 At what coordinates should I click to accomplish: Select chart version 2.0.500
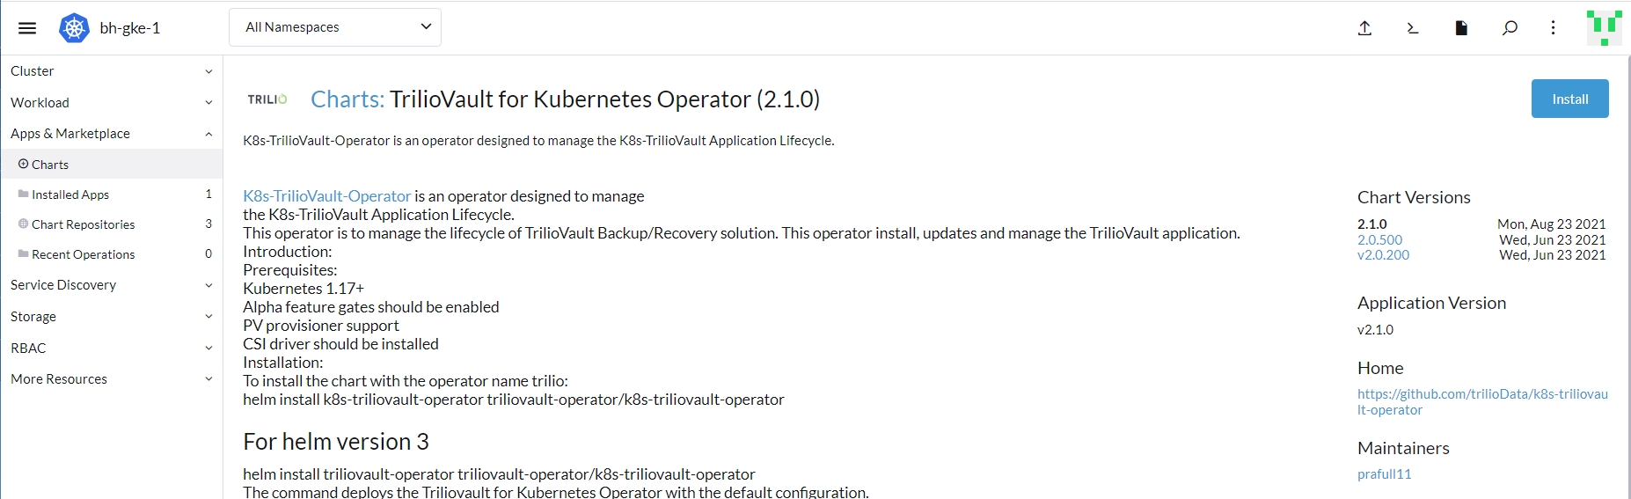point(1379,239)
